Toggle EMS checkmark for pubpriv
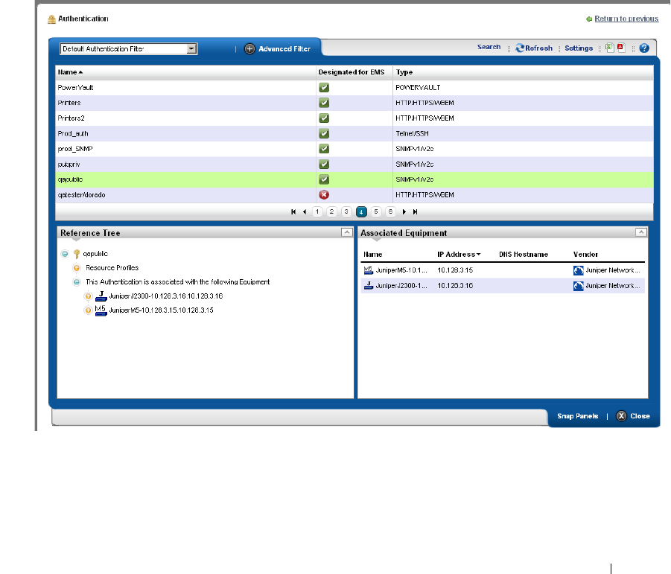The image size is (671, 574). [x=324, y=165]
